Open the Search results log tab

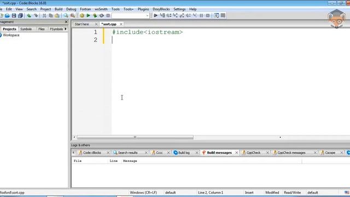point(127,153)
